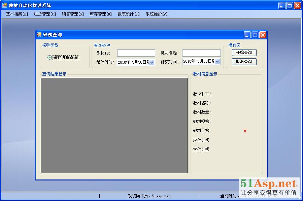Expand the 起始时间 date dropdown
The width and height of the screenshot is (303, 201).
tap(151, 62)
